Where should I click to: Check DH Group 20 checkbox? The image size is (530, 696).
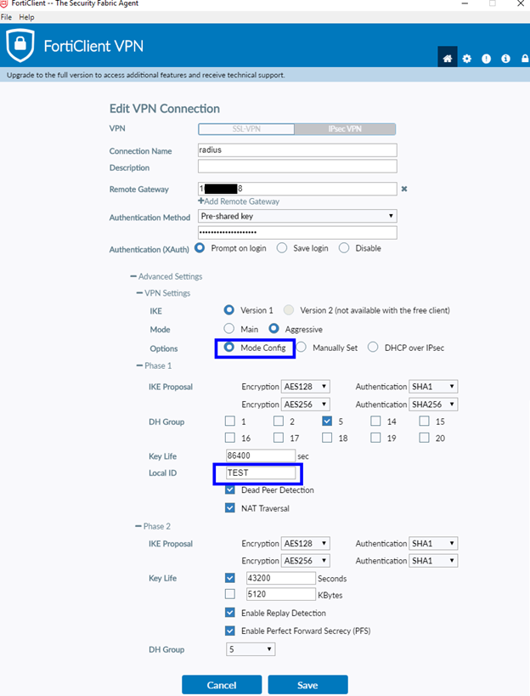tap(425, 439)
